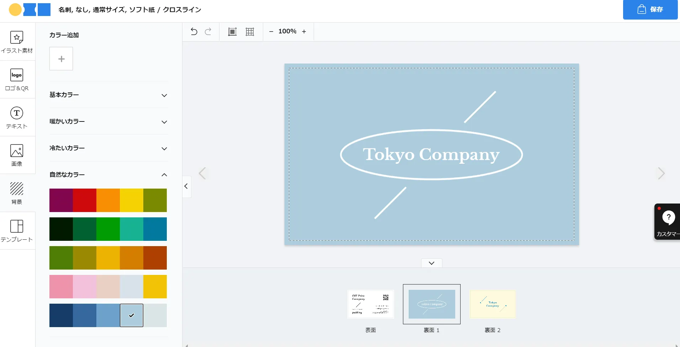This screenshot has height=347, width=680.
Task: Open the customer help question icon
Action: point(668,217)
